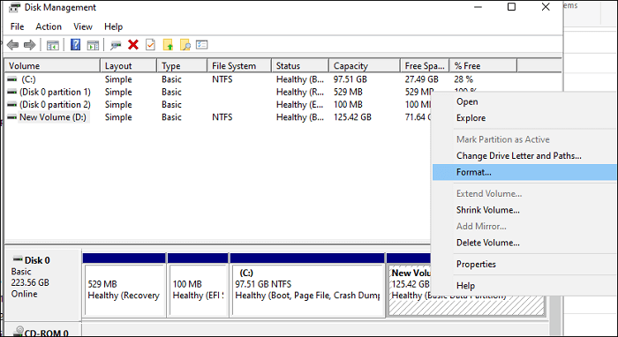Click the folder with green arrow icon
The width and height of the screenshot is (618, 337).
click(x=168, y=45)
